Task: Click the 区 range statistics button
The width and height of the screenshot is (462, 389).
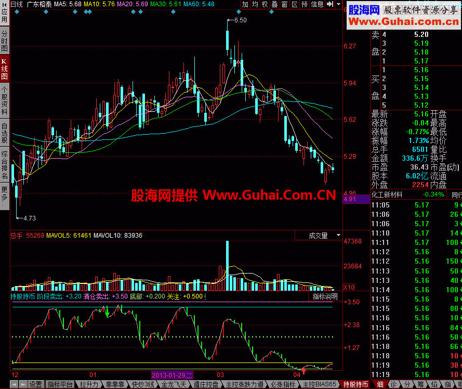Action: [x=294, y=4]
